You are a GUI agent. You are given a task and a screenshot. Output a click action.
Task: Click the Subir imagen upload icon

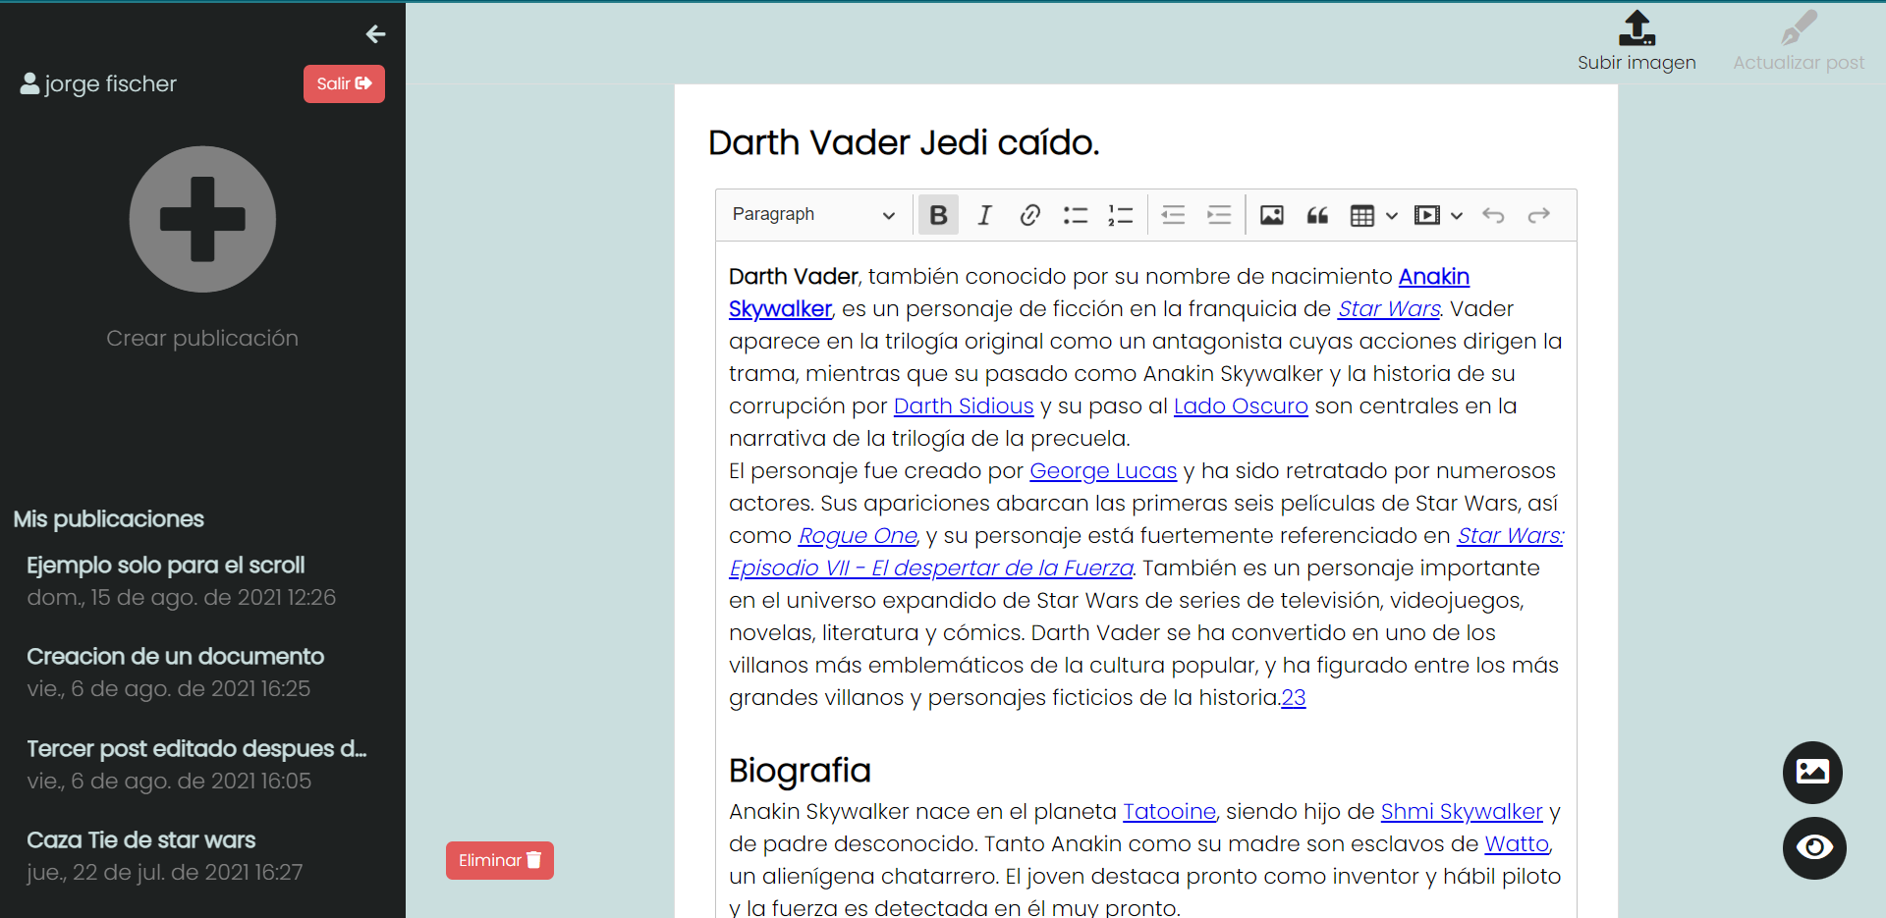1636,41
